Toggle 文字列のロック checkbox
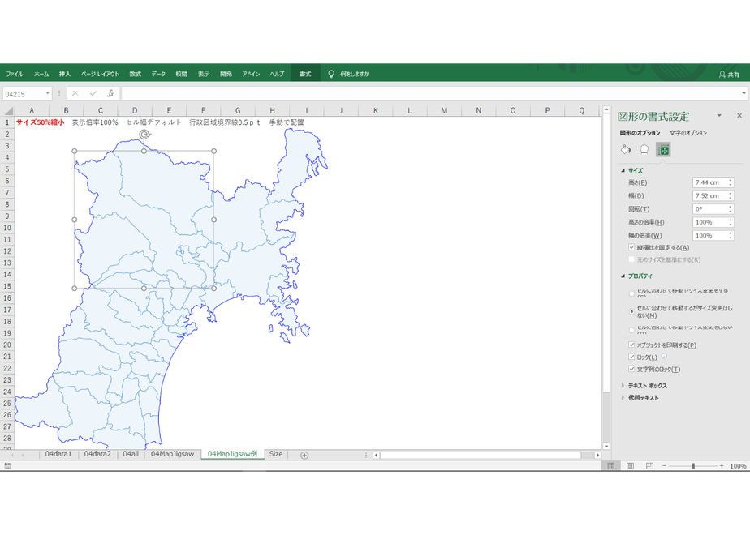 631,369
